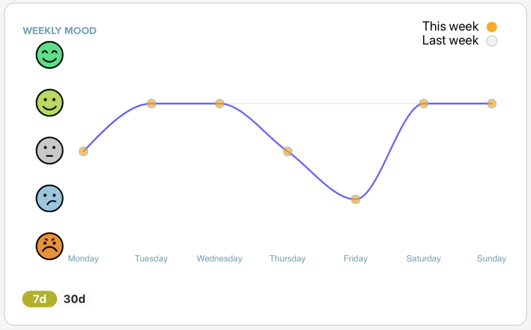Viewport: 531px width, 330px height.
Task: Click the Weekly Mood heading
Action: pos(60,31)
